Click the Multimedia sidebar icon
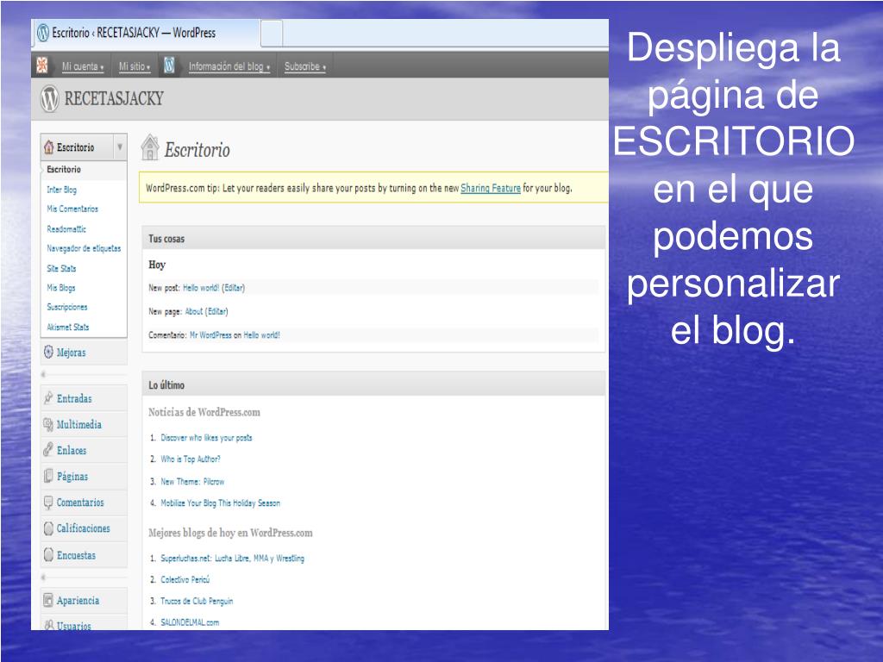Viewport: 883px width, 662px height. coord(48,424)
